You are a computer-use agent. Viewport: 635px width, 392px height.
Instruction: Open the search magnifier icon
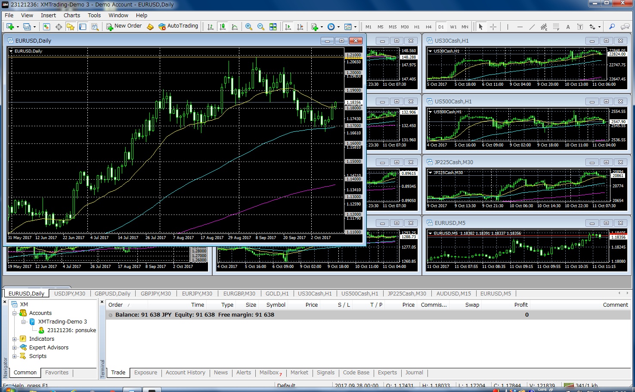(x=612, y=27)
